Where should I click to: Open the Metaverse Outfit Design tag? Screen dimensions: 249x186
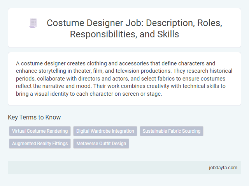point(101,144)
